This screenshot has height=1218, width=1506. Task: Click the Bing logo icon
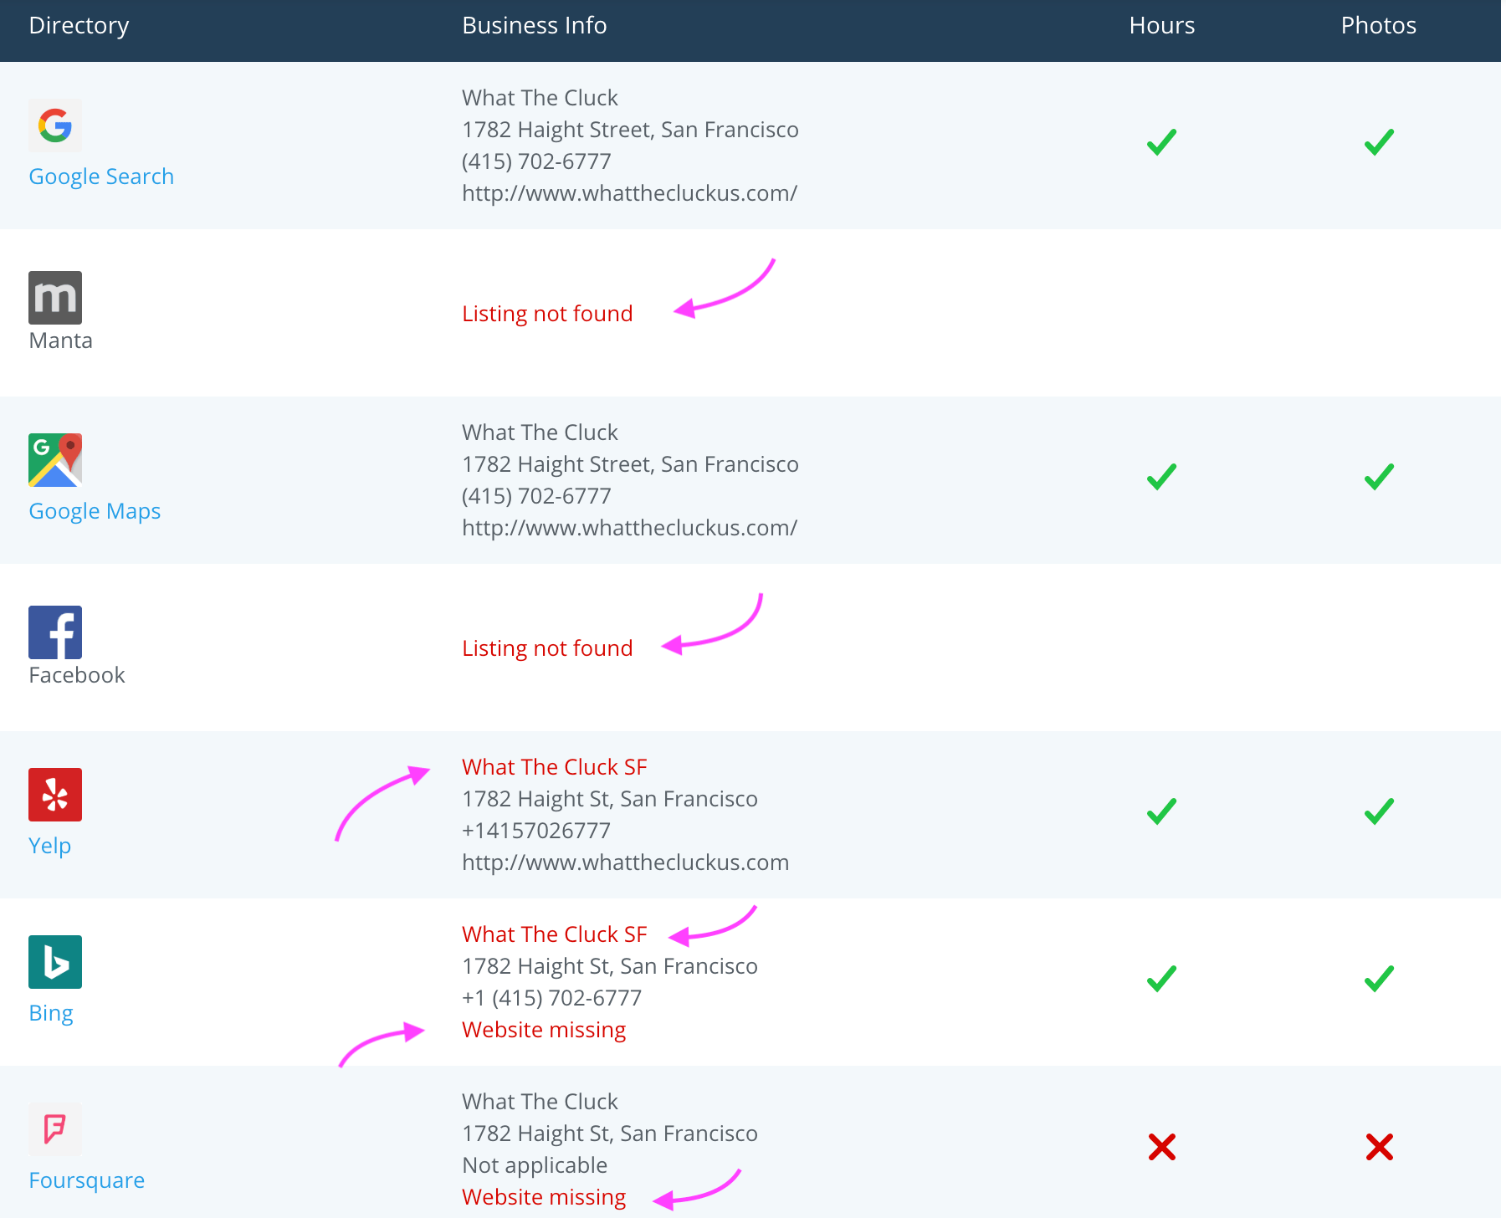click(x=55, y=962)
